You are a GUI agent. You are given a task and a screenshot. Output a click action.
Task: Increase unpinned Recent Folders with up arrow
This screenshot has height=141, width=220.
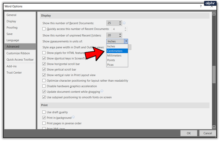[x=120, y=34]
